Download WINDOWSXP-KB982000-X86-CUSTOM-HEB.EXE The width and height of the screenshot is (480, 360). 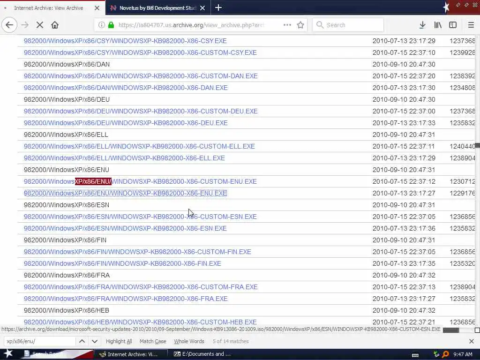click(140, 322)
